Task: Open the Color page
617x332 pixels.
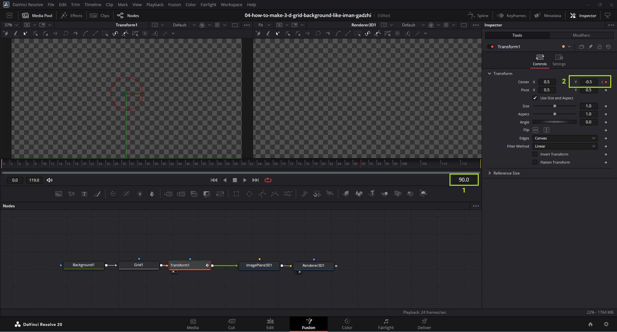Action: (347, 324)
